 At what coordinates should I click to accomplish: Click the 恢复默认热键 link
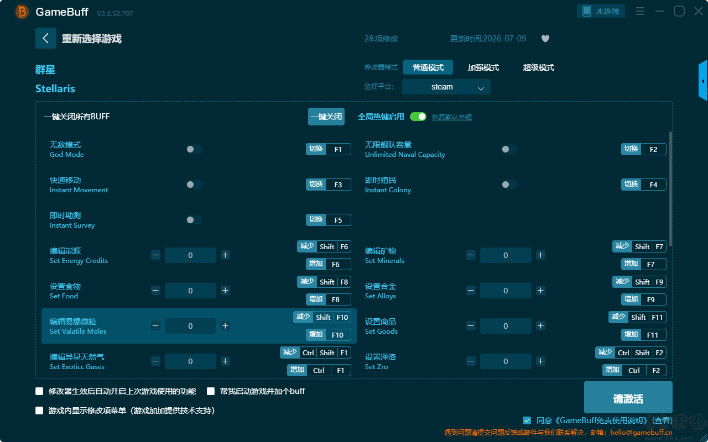pyautogui.click(x=452, y=117)
